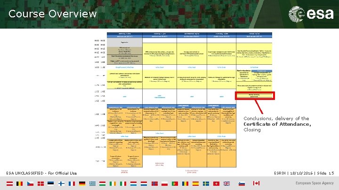Screen dimensions: 339x190
Task: Click the Sweden flag icon
Action: coord(206,183)
